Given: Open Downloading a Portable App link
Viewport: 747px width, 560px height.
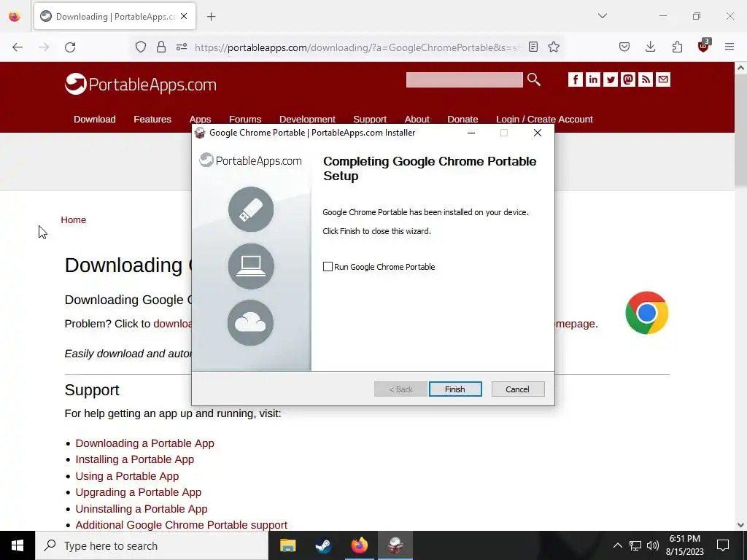Looking at the screenshot, I should 145,443.
